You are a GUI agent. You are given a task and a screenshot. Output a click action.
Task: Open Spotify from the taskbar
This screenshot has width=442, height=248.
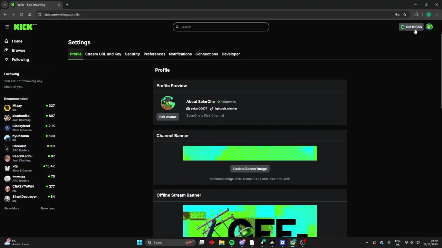[232, 242]
